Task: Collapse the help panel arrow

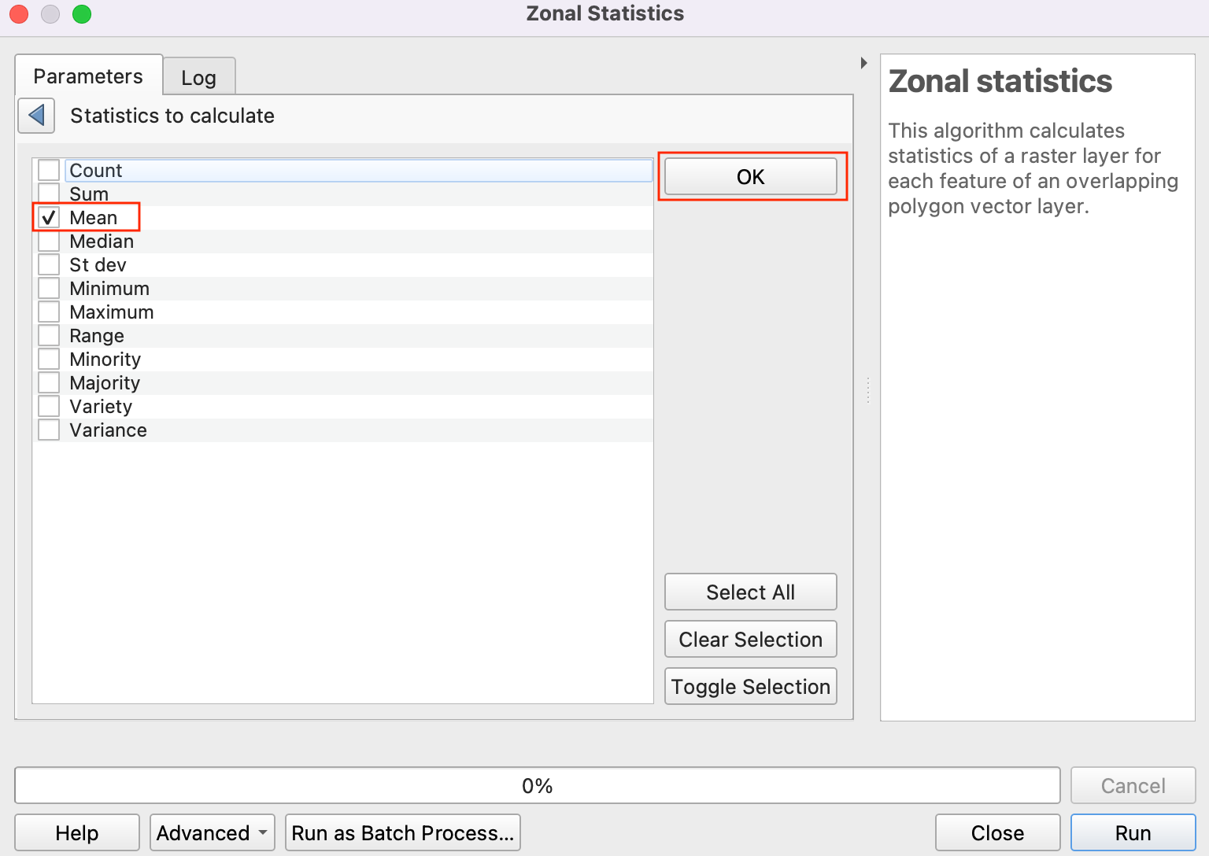Action: click(863, 63)
